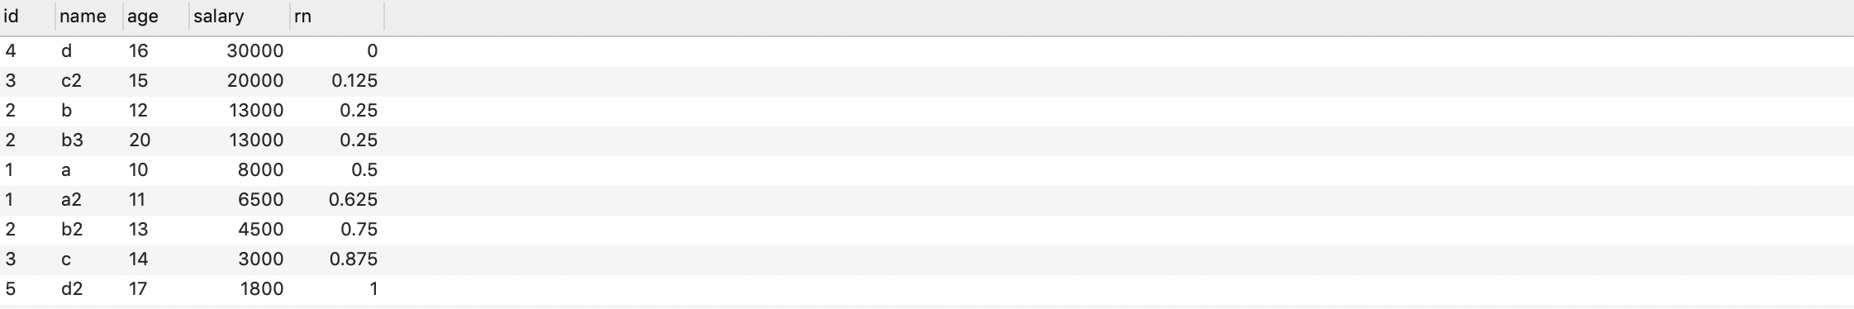Select the rn column header
The height and width of the screenshot is (309, 1854).
(337, 17)
